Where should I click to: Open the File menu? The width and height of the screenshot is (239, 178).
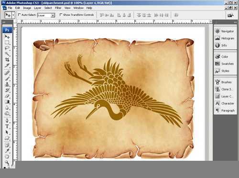coord(10,8)
